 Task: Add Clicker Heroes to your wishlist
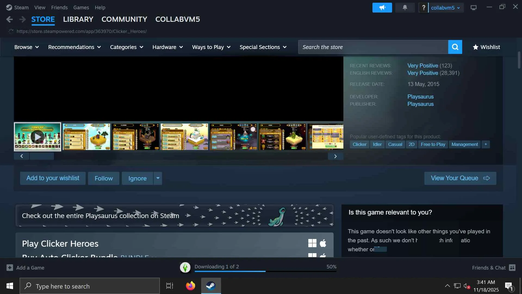tap(53, 178)
